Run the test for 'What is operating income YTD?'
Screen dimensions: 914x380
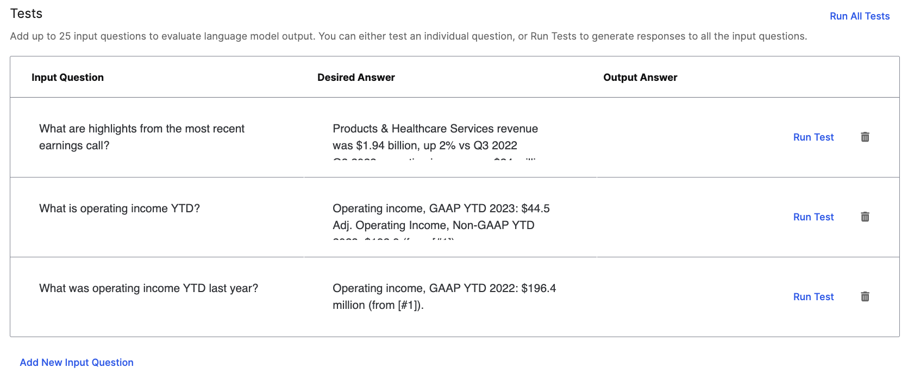[x=813, y=217]
